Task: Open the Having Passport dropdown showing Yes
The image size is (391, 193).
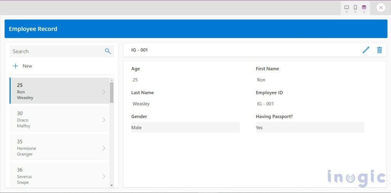Action: point(310,128)
